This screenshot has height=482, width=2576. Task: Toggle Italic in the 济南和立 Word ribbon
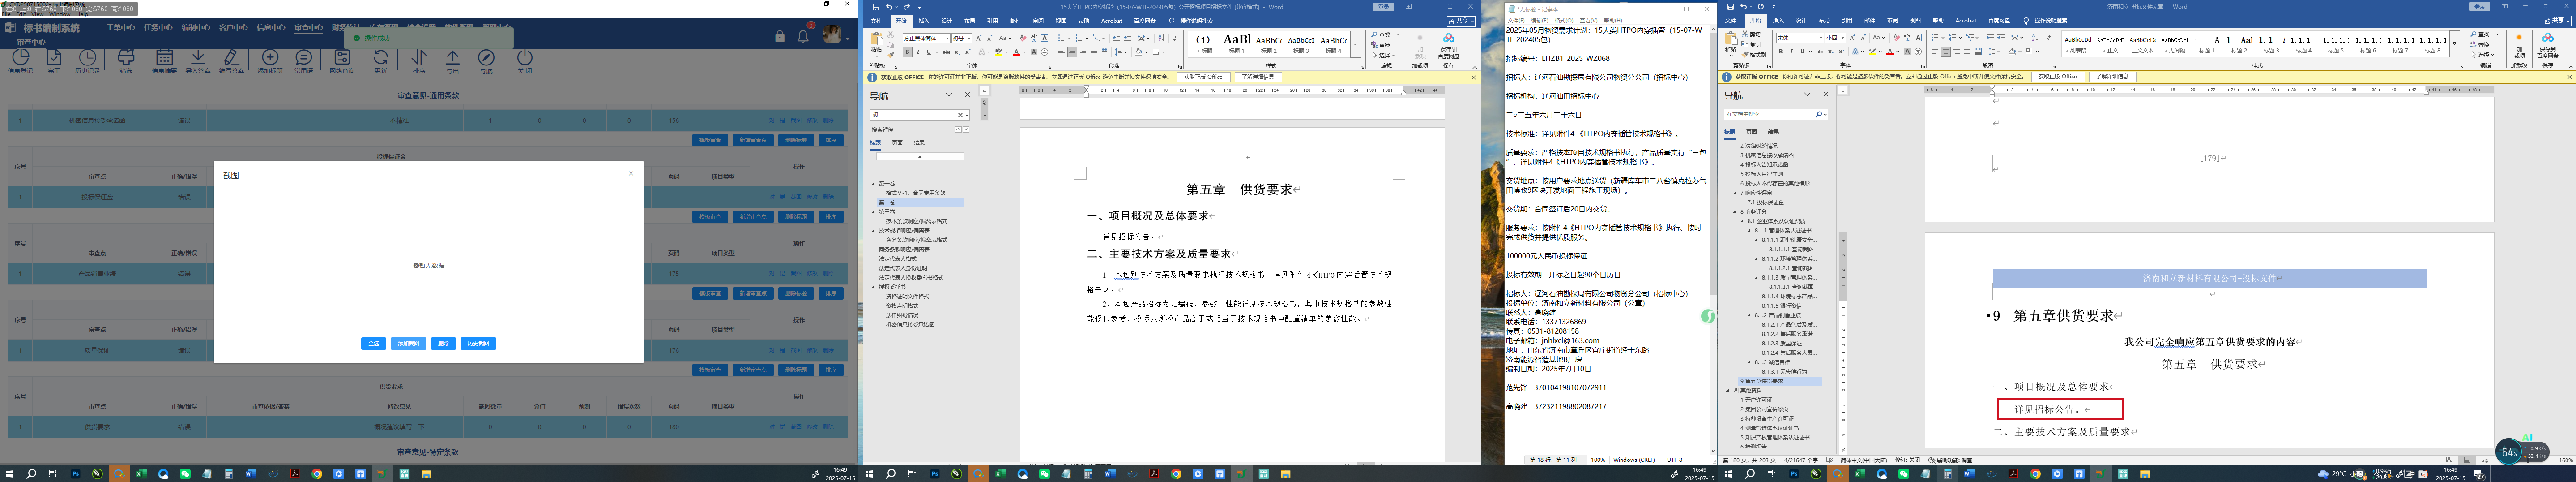point(1791,52)
